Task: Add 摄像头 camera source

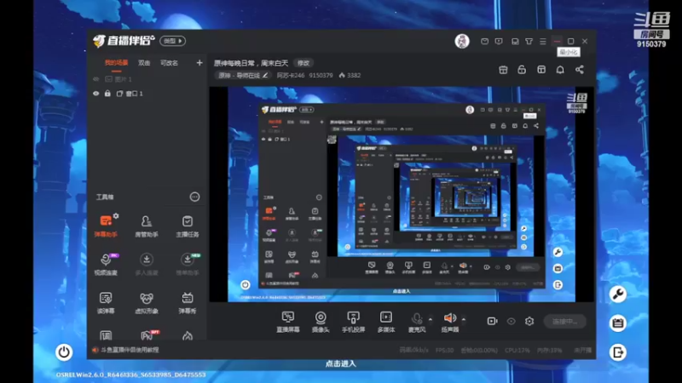Action: click(321, 322)
